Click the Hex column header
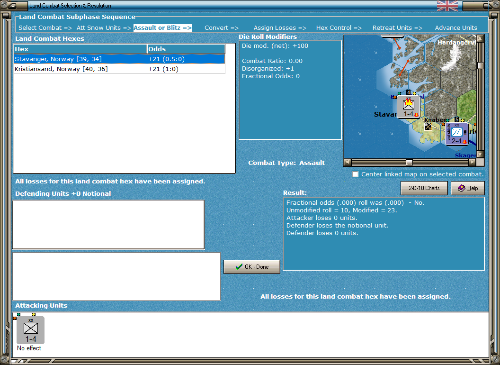 click(x=80, y=49)
